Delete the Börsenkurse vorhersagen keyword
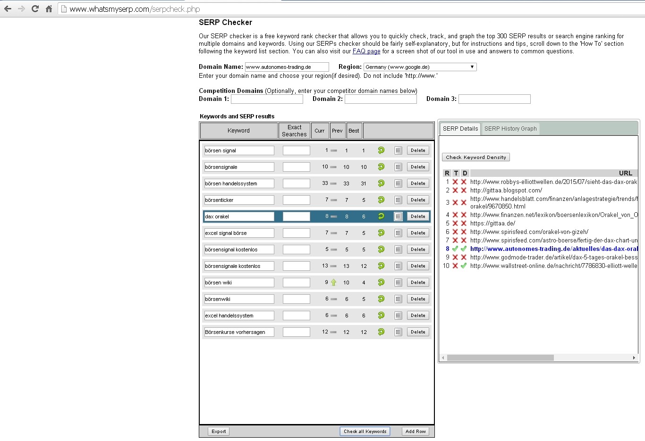The width and height of the screenshot is (645, 441). pos(418,332)
